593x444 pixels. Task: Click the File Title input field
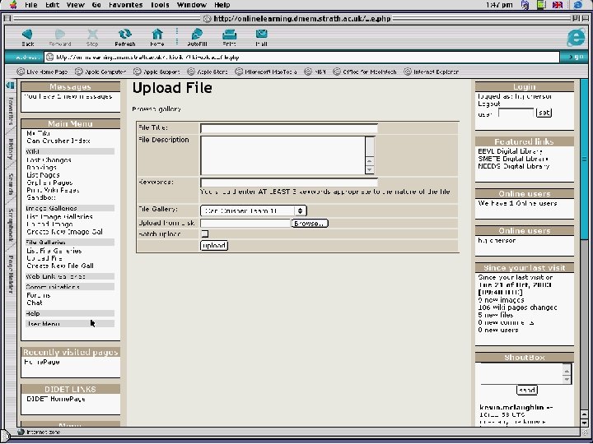[289, 128]
